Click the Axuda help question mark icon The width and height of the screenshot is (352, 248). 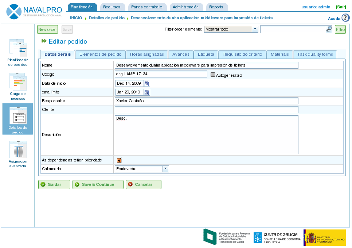[x=345, y=18]
